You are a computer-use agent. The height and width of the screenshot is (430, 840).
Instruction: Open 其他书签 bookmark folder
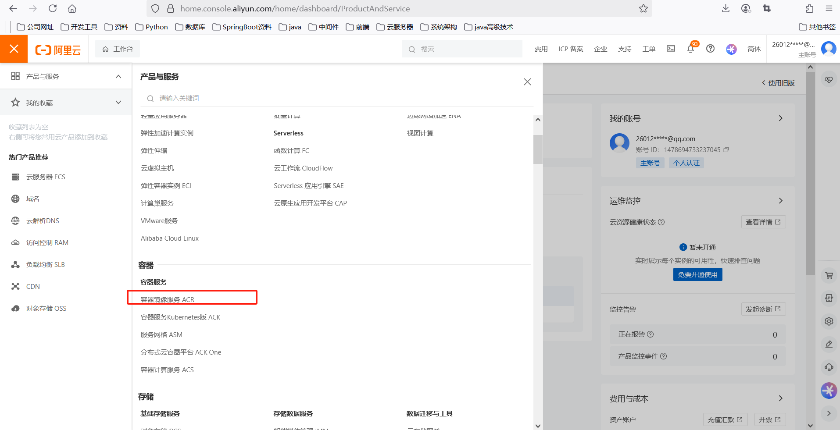coord(817,27)
